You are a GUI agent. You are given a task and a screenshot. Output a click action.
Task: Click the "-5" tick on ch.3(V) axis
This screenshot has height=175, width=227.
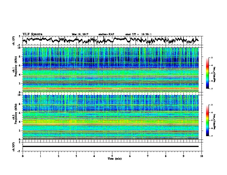coord(19,151)
